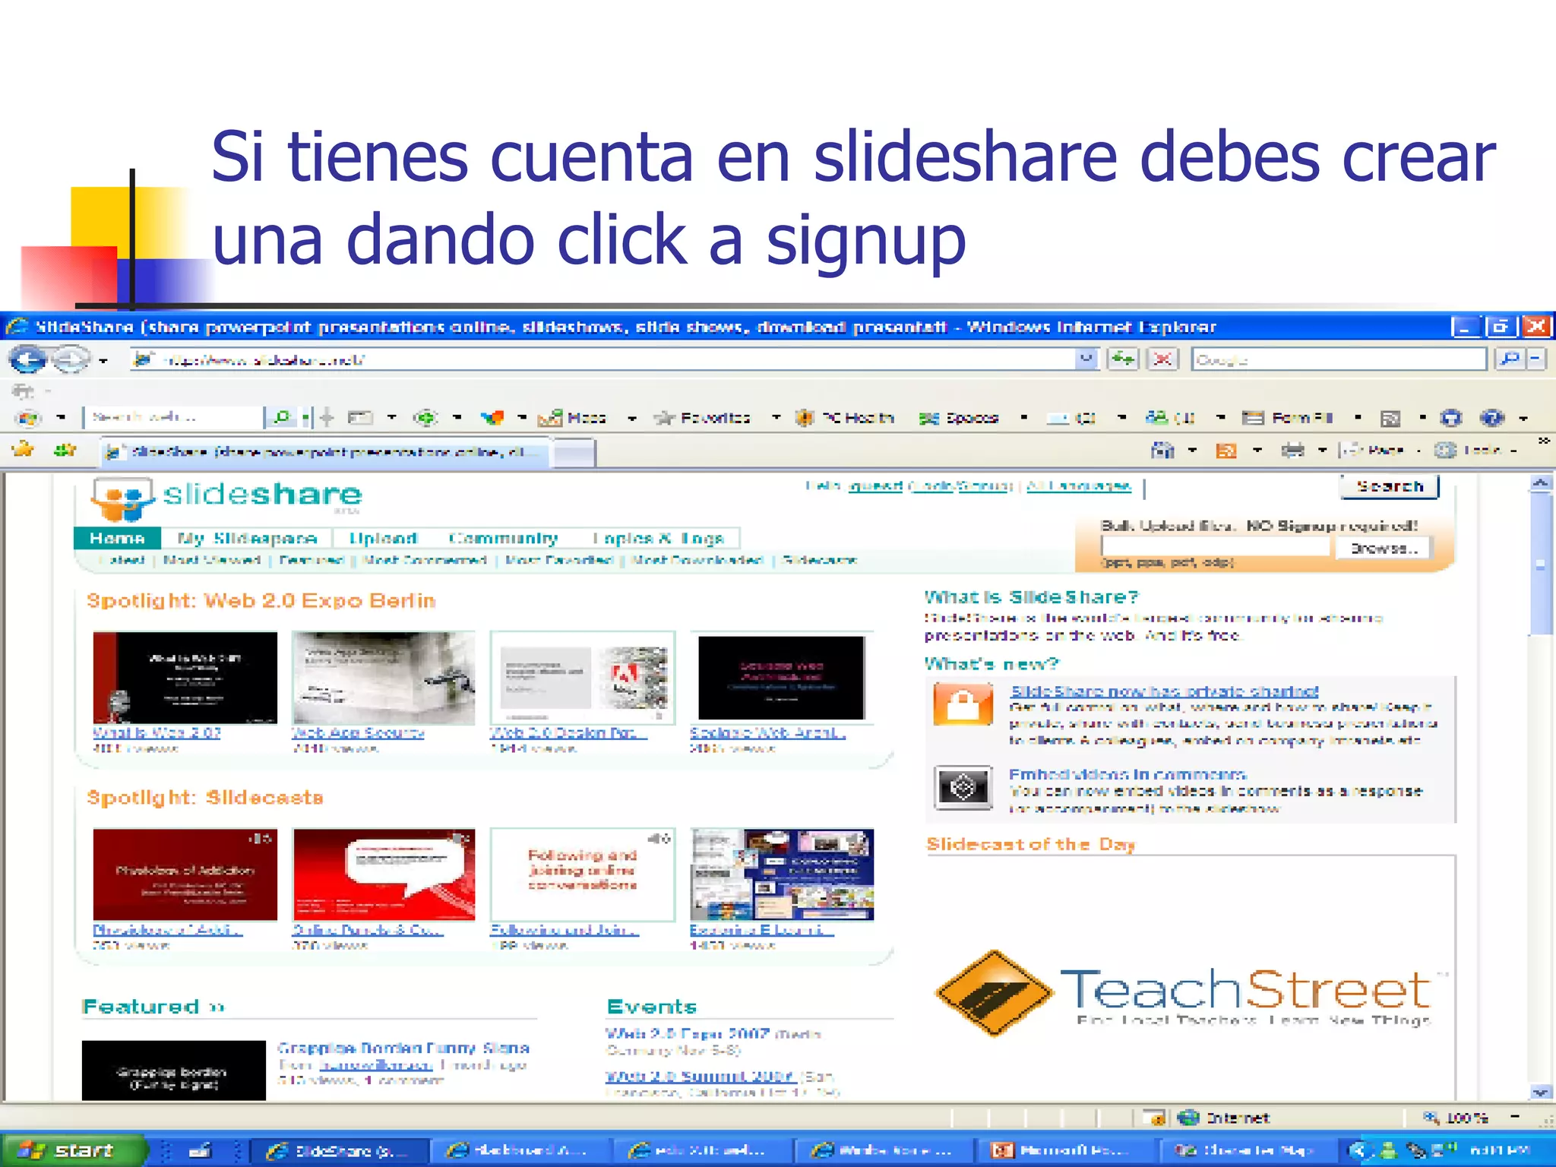Open the Tools menu dropdown

(x=1480, y=451)
